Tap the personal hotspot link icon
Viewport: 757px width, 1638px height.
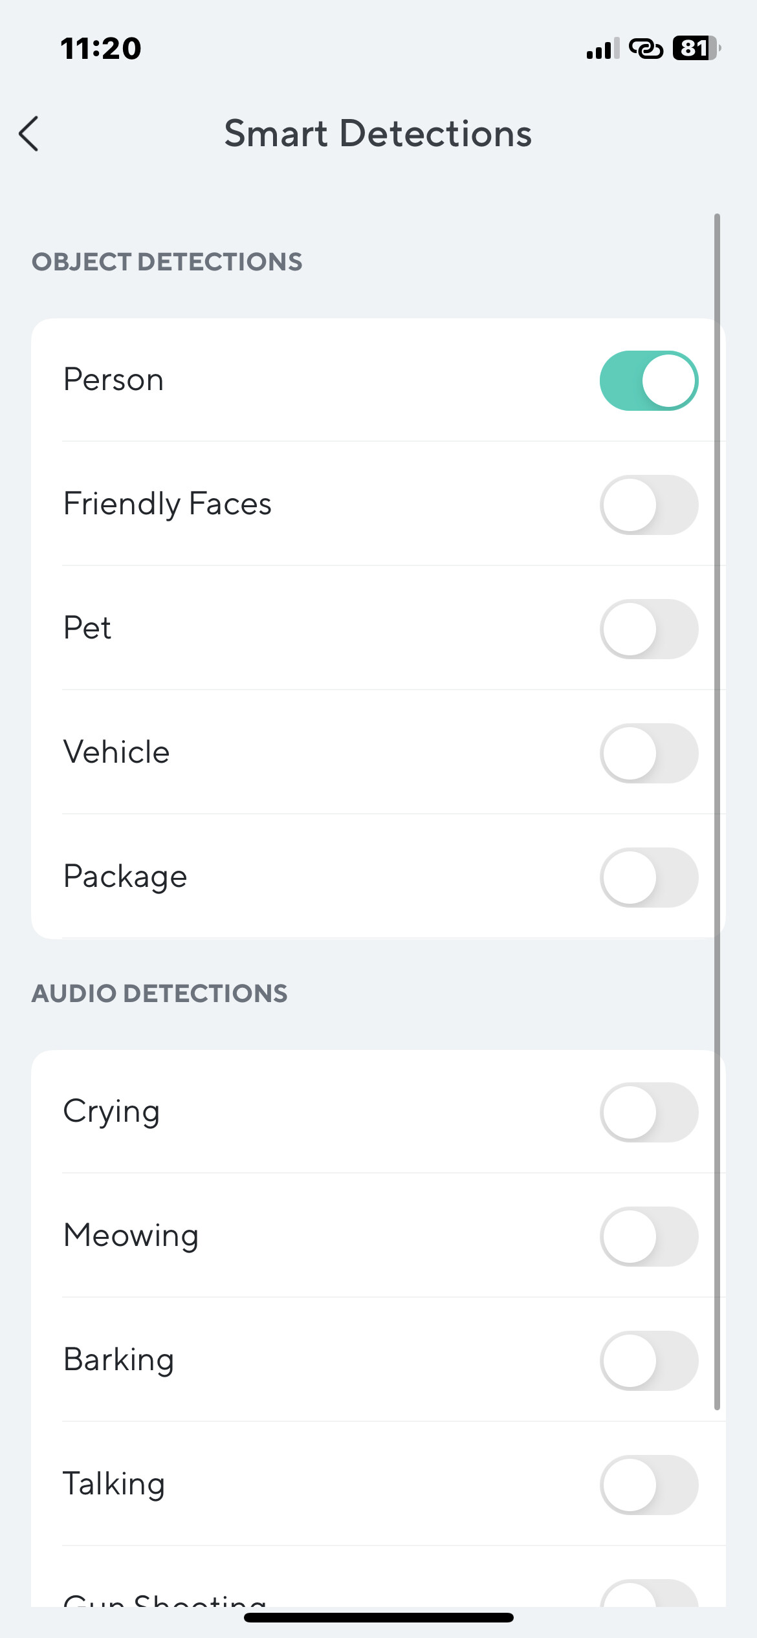(x=646, y=49)
